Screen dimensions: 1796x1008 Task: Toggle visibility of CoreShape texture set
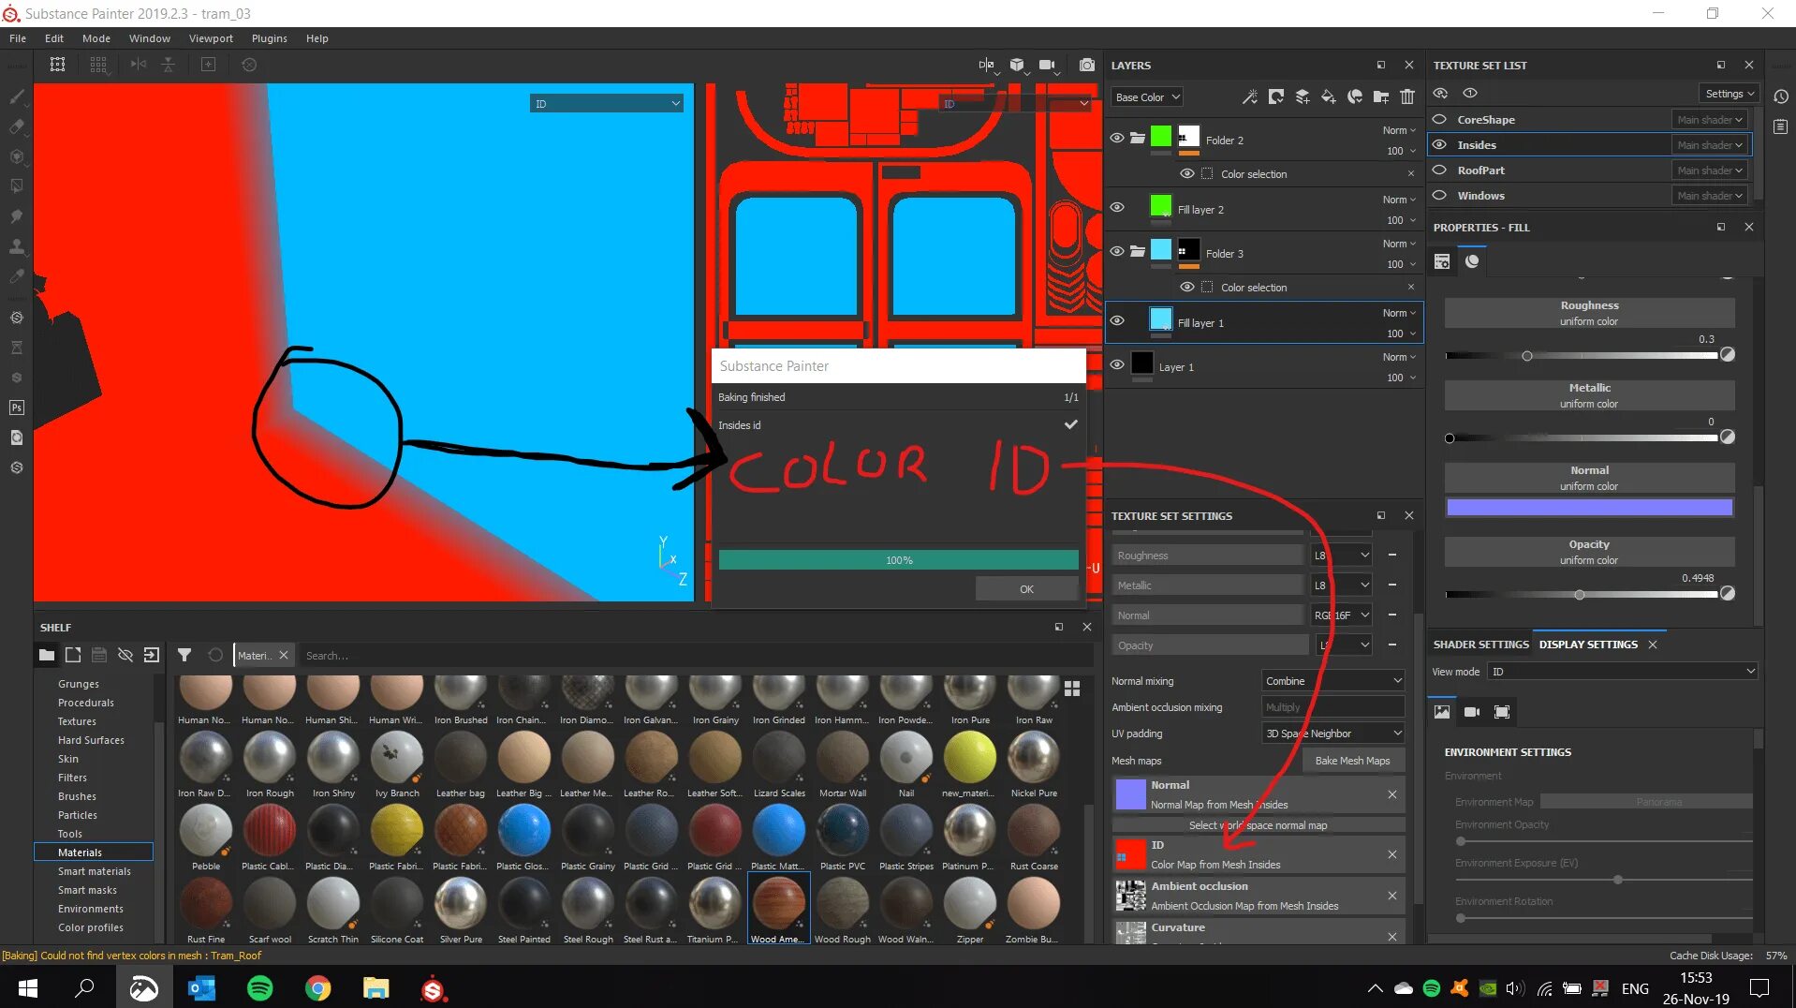[x=1439, y=119]
